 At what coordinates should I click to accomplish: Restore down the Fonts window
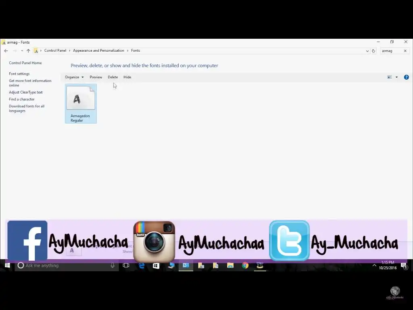pos(392,42)
